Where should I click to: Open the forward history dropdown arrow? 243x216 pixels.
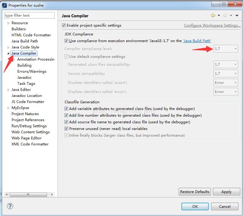(x=231, y=15)
